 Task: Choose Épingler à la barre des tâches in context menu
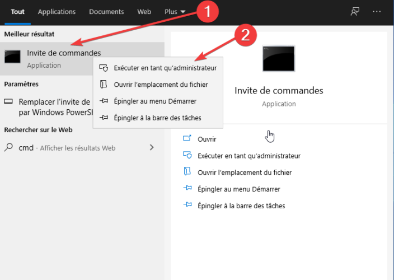pyautogui.click(x=158, y=118)
